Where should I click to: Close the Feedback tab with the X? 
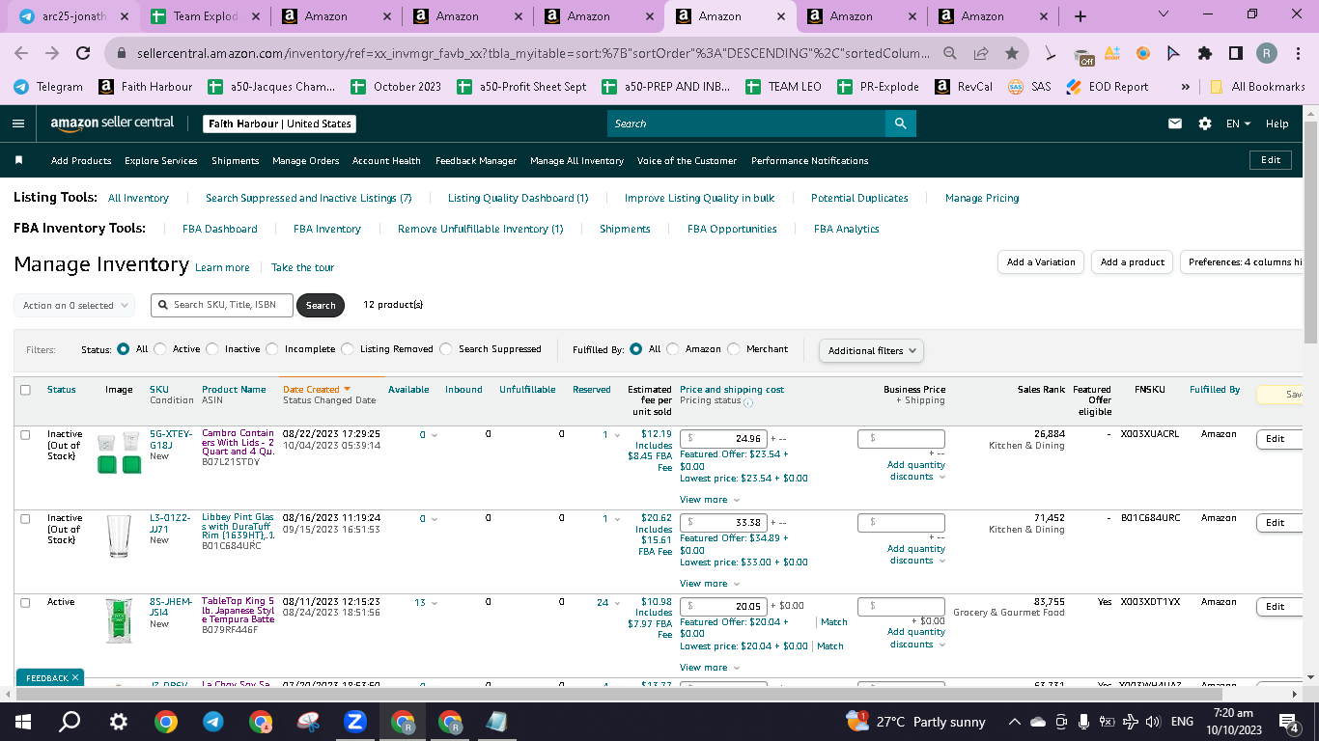(x=75, y=678)
